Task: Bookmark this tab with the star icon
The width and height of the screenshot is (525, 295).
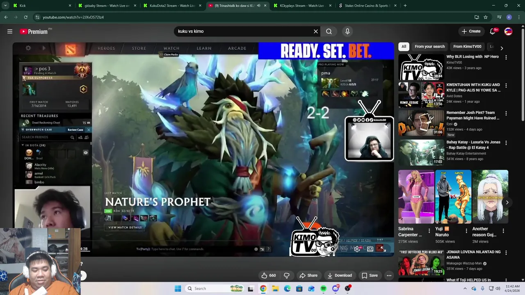Action: click(x=486, y=17)
